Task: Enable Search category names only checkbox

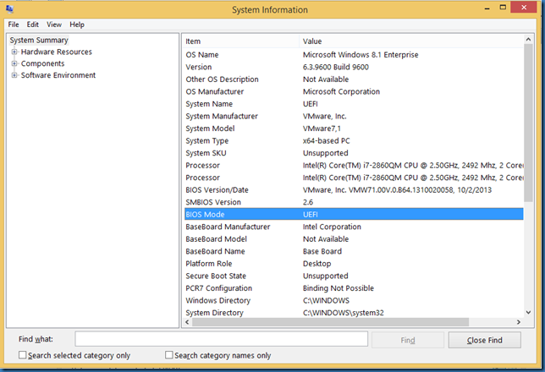Action: click(x=169, y=355)
